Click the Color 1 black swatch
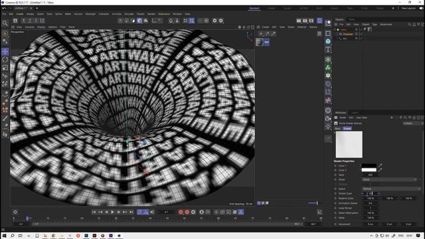 [369, 165]
